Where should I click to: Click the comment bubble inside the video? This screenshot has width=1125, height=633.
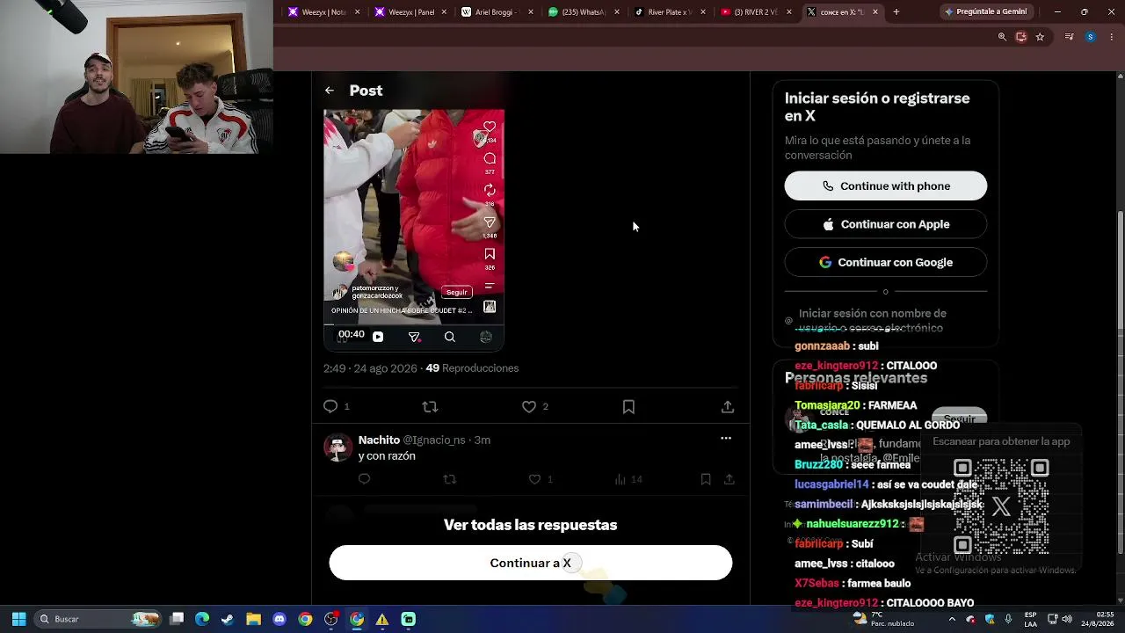[x=490, y=158]
